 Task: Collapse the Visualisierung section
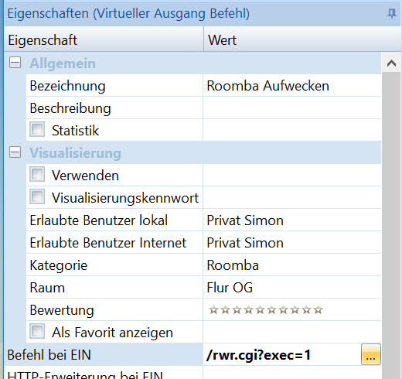pyautogui.click(x=15, y=152)
